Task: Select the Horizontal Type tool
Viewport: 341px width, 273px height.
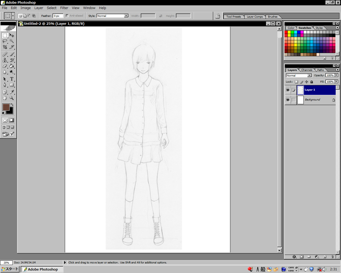Action: coord(12,79)
